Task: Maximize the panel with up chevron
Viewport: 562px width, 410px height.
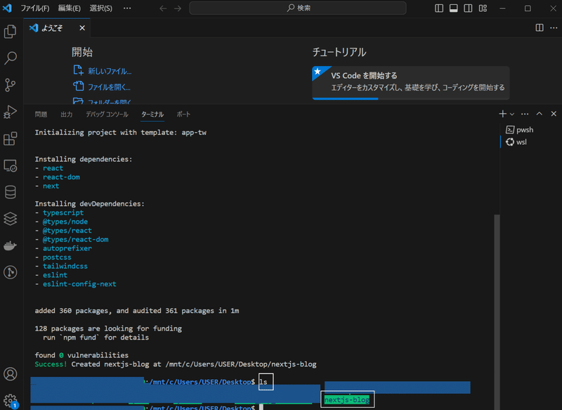Action: tap(539, 114)
